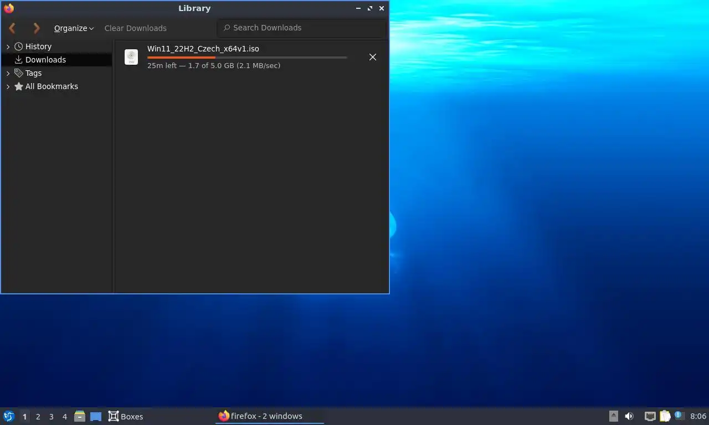Click firefox - 2 windows taskbar button

270,416
